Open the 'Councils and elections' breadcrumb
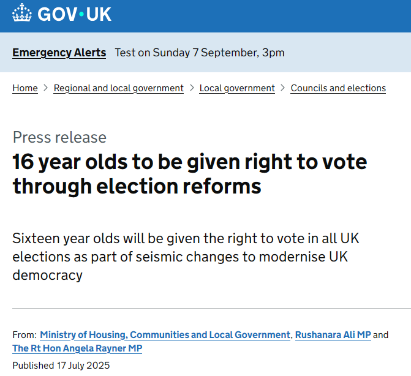The image size is (411, 376). coord(338,88)
